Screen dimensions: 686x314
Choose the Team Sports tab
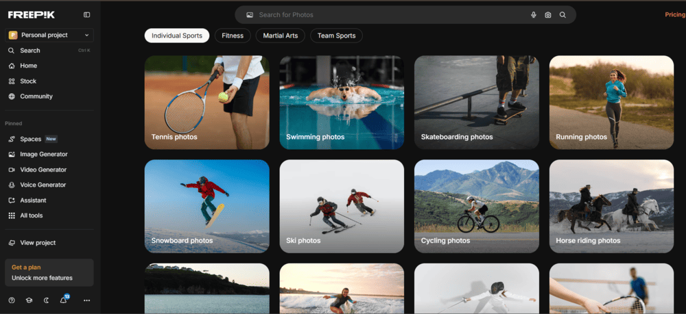pos(336,36)
